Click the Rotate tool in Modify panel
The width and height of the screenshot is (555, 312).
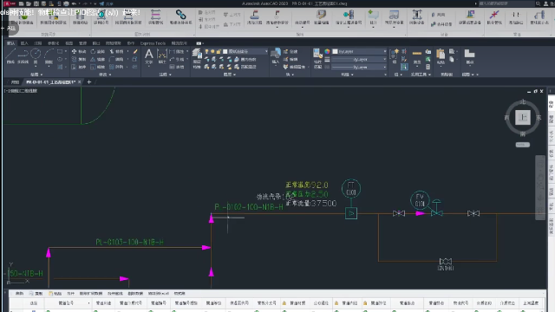(98, 52)
